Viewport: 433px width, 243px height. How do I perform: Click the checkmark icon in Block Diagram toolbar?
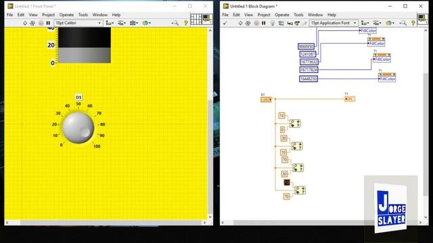click(225, 23)
